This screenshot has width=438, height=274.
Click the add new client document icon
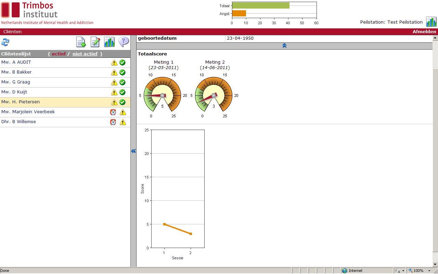click(81, 42)
